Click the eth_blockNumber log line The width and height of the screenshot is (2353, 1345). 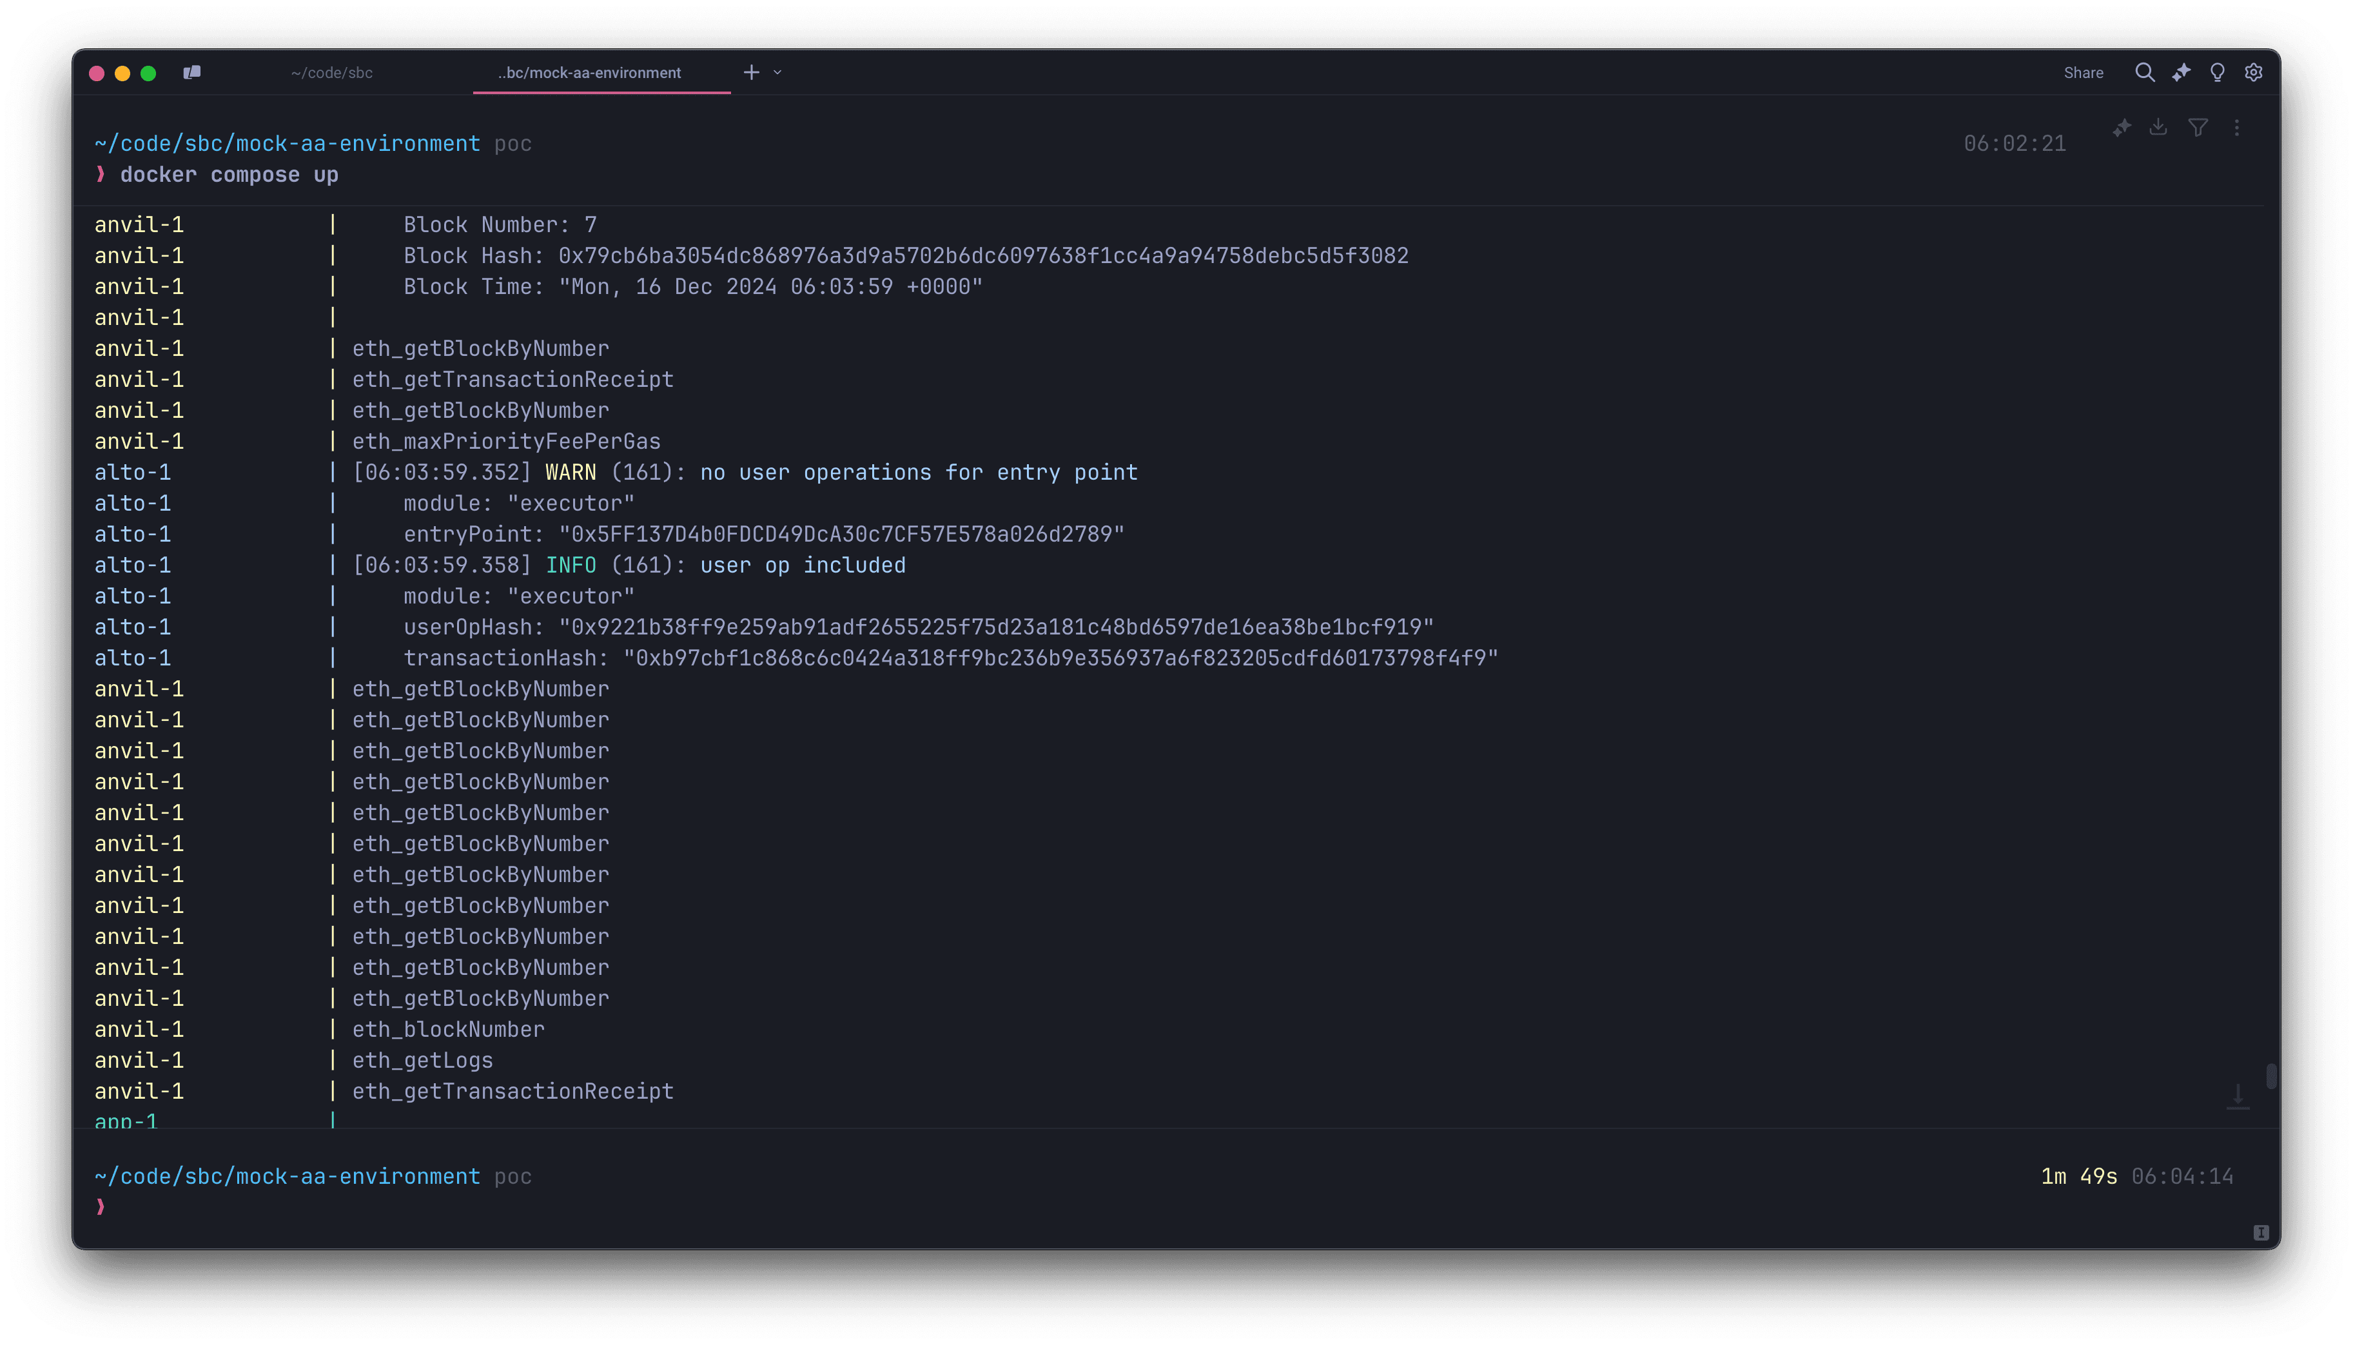(448, 1029)
